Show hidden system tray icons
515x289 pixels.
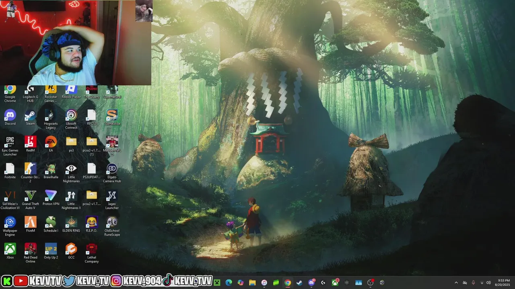pyautogui.click(x=456, y=283)
